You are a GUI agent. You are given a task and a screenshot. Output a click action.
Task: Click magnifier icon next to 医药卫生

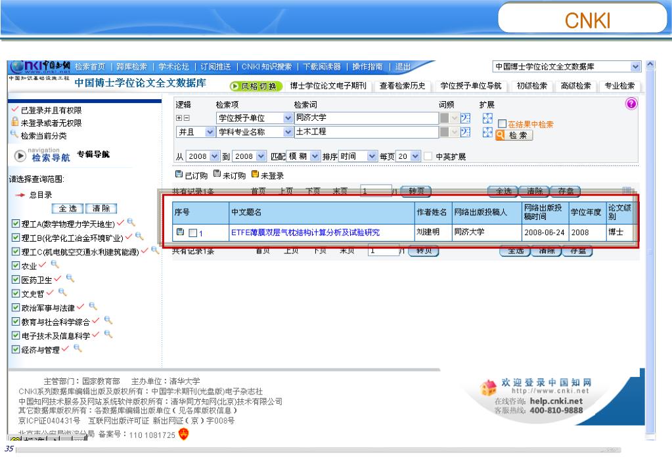(70, 278)
